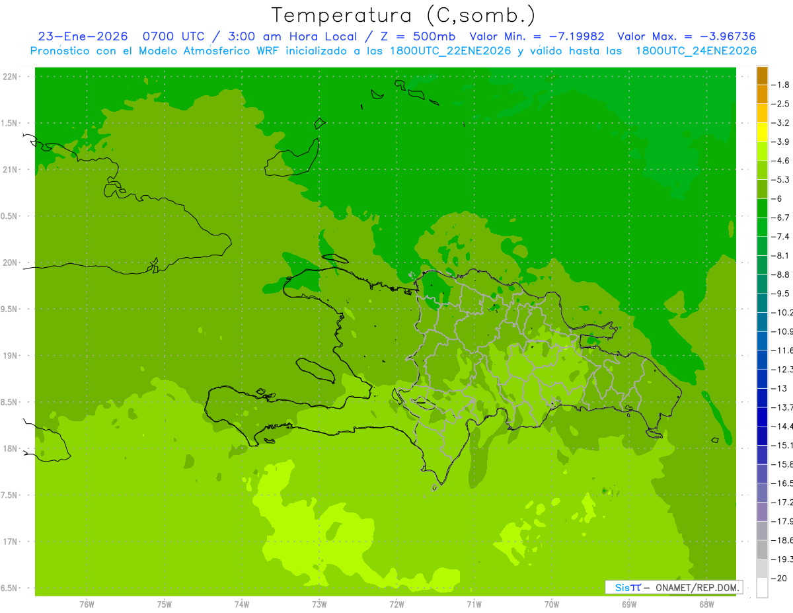
Task: Click the "73W" longitude label
Action: tap(319, 604)
